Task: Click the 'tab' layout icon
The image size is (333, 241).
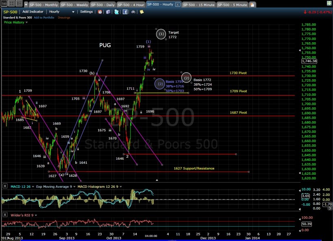Action: [x=4, y=3]
